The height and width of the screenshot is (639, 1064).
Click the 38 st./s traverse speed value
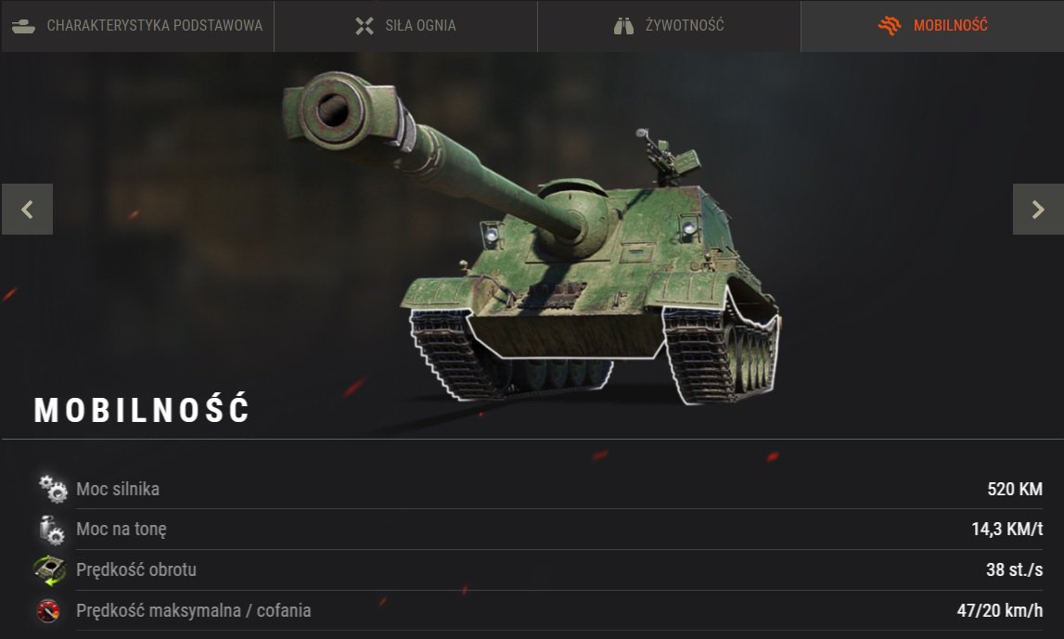tap(1015, 569)
